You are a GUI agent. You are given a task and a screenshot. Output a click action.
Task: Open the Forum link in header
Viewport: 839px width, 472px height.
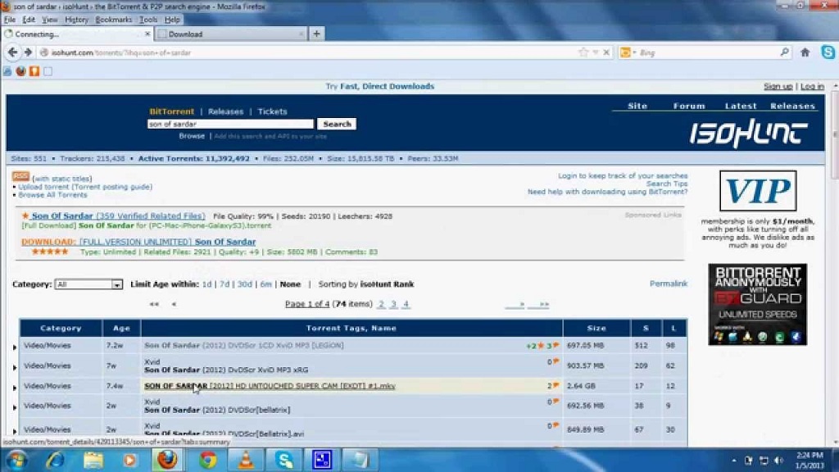point(689,106)
